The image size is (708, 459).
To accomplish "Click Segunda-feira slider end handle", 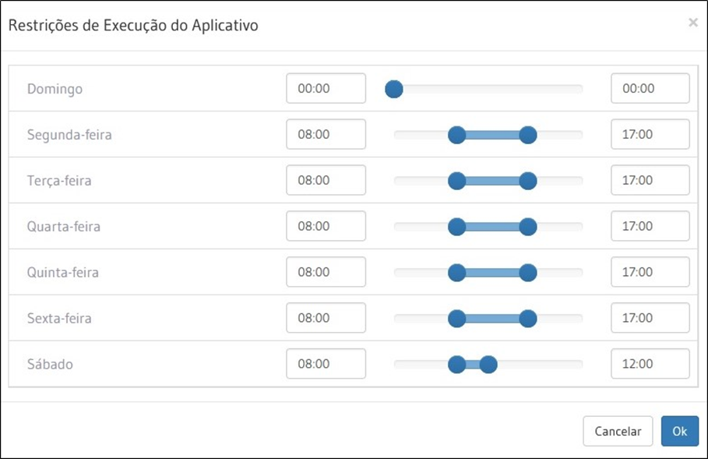I will (x=528, y=135).
